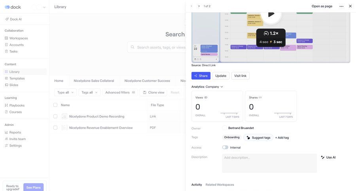This screenshot has height=191, width=356.
Task: Click the dock logo
Action: (13, 7)
